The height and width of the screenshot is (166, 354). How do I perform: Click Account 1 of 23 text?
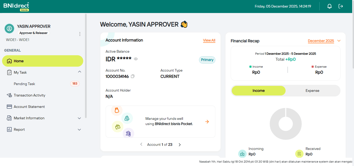point(160,144)
